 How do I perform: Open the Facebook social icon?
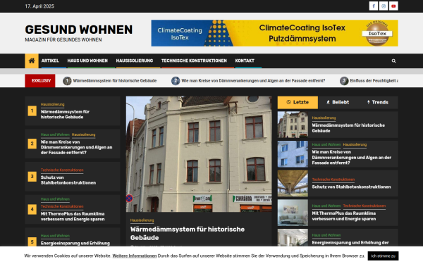[x=374, y=6]
